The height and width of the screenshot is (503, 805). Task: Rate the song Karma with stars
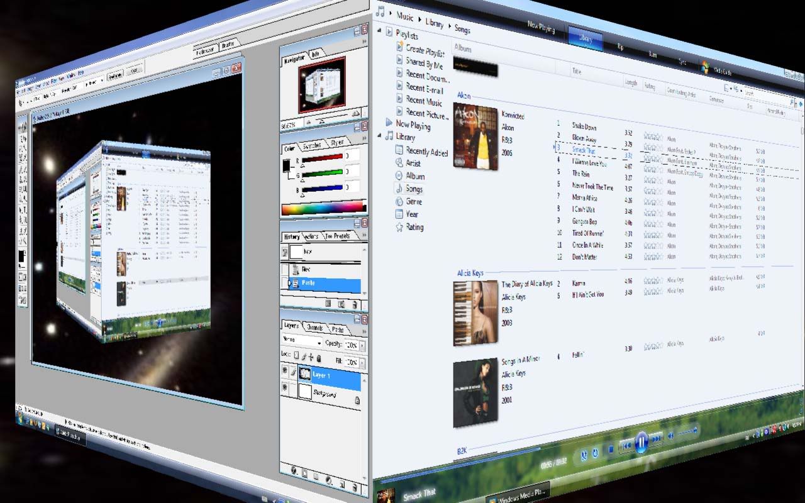(x=653, y=281)
